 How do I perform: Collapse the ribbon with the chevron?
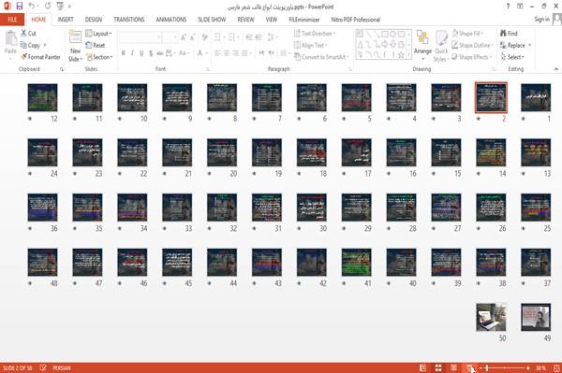556,69
